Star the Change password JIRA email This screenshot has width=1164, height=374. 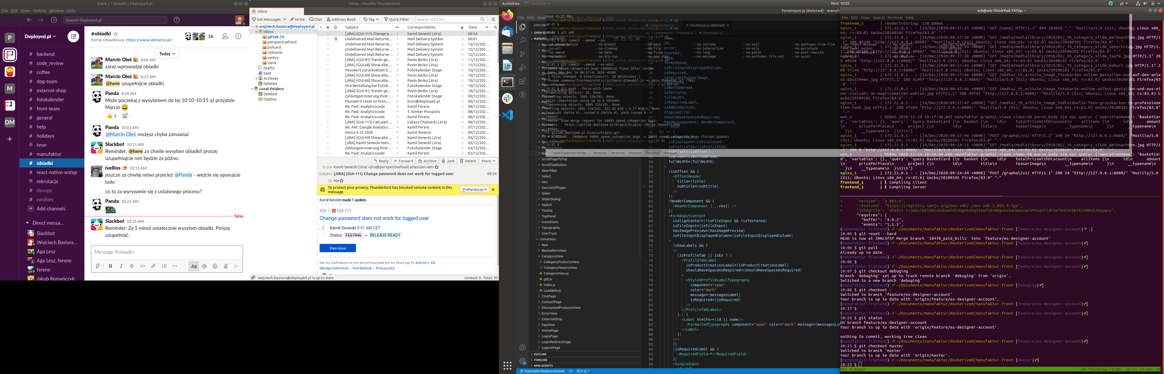pos(328,34)
